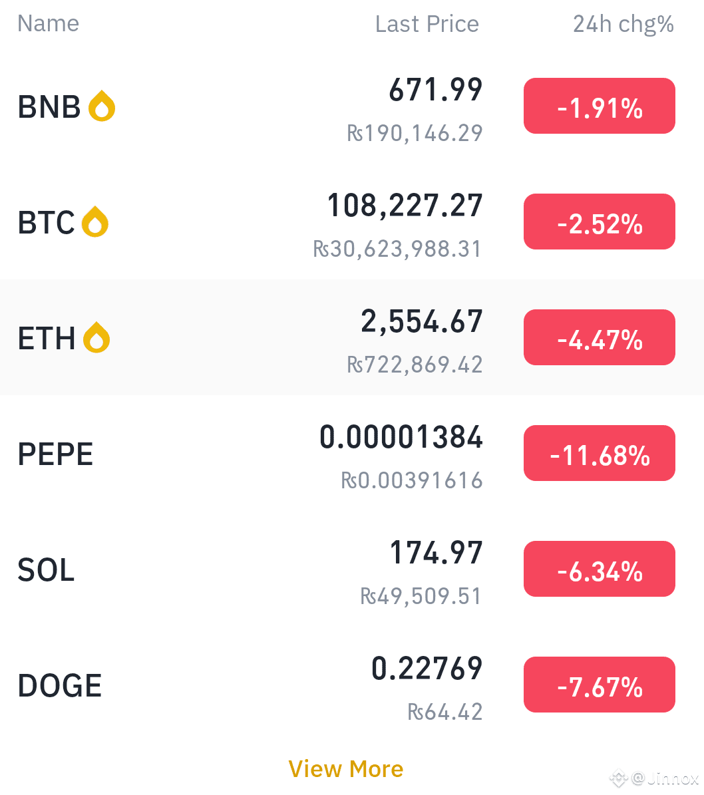This screenshot has height=795, width=704.
Task: Toggle ETH change badge showing -4.47%
Action: point(599,337)
